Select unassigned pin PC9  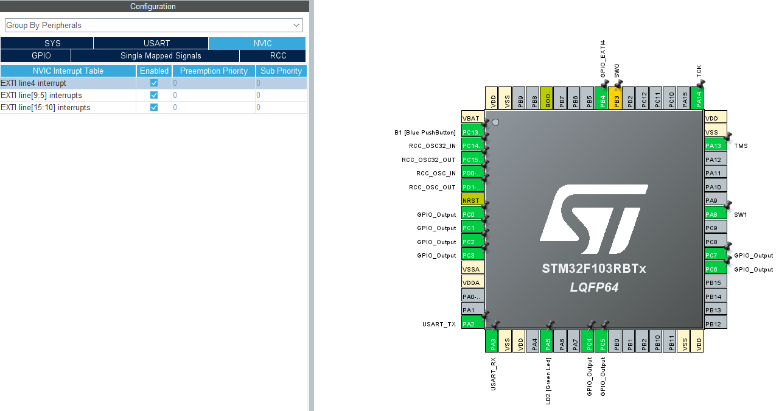(x=716, y=228)
